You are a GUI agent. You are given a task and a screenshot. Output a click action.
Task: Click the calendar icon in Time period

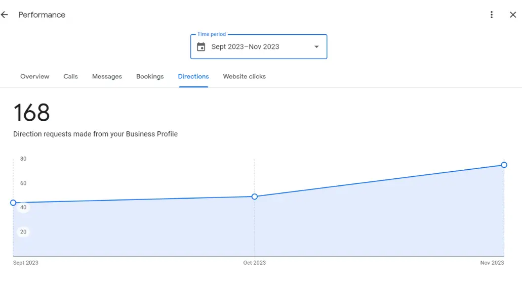pyautogui.click(x=201, y=47)
